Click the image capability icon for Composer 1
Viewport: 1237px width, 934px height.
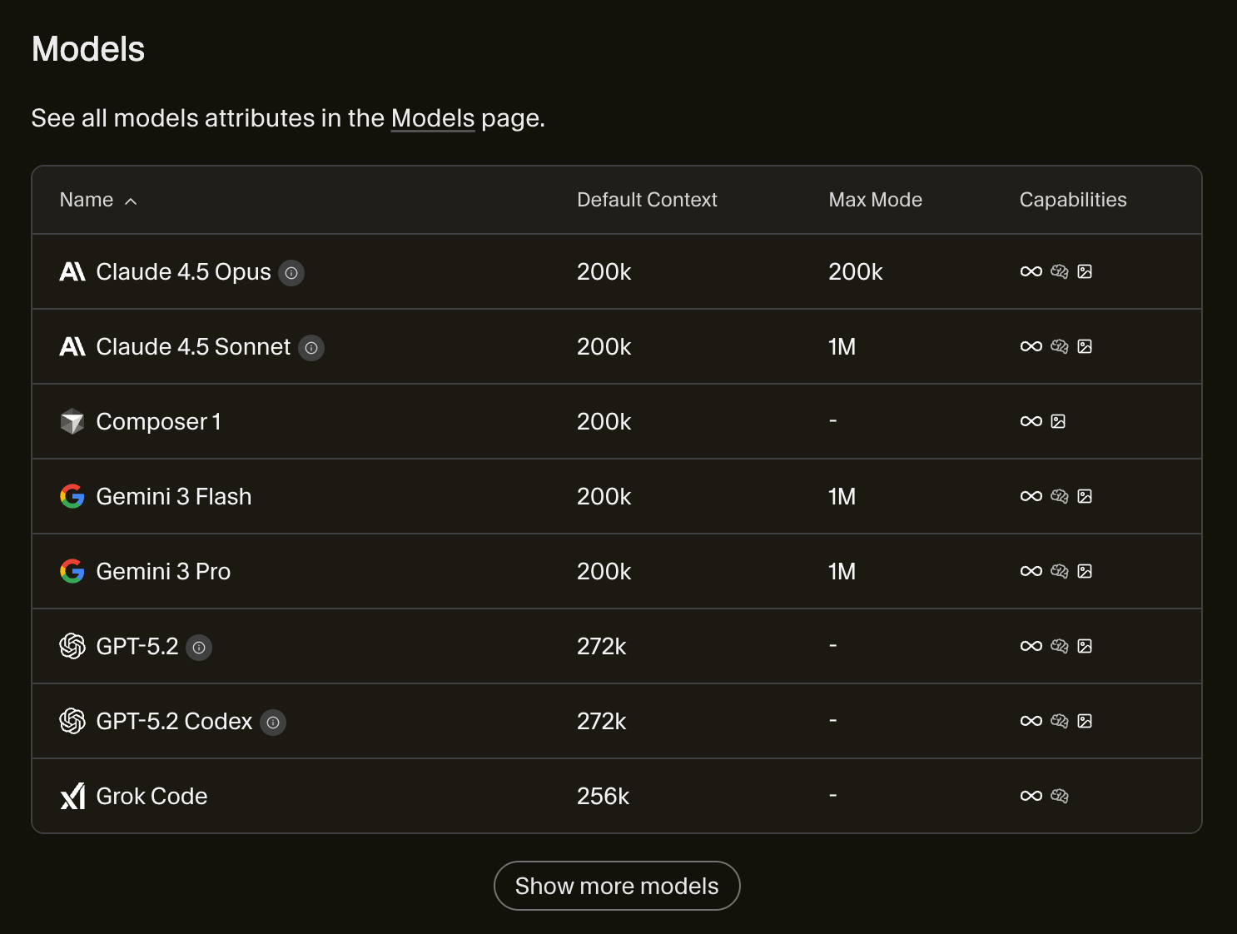click(x=1058, y=422)
